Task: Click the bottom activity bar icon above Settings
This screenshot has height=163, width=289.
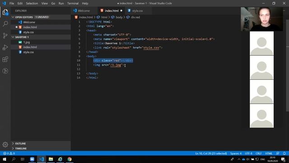Action: [5, 71]
